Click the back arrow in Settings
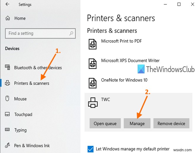Viewport: 195px width, 153px height. pyautogui.click(x=7, y=4)
